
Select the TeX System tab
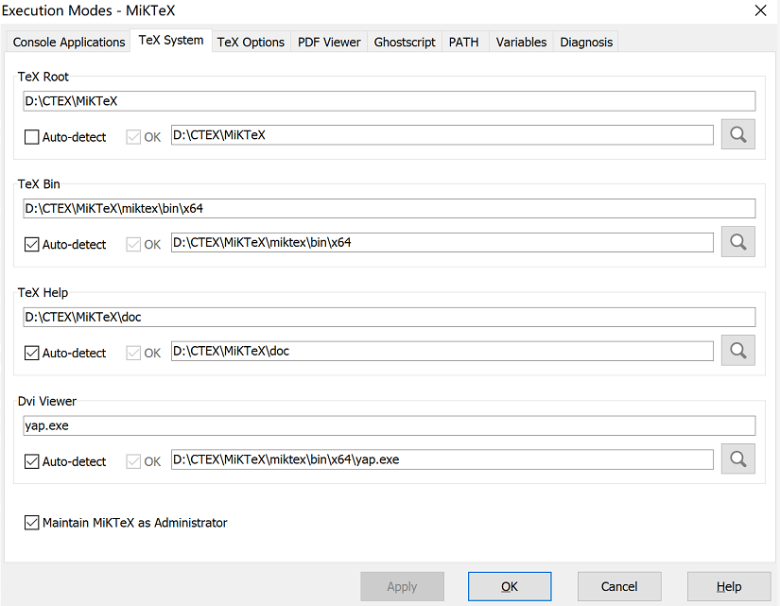click(x=171, y=40)
